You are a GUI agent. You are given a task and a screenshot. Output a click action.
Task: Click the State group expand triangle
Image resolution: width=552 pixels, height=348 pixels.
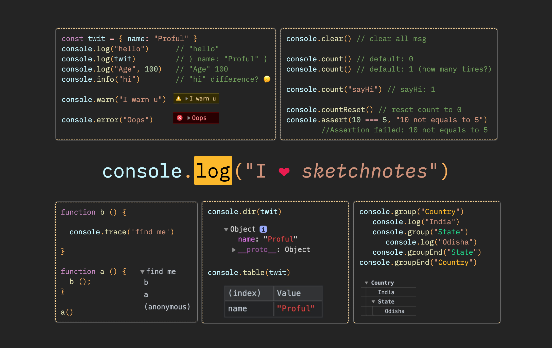373,300
